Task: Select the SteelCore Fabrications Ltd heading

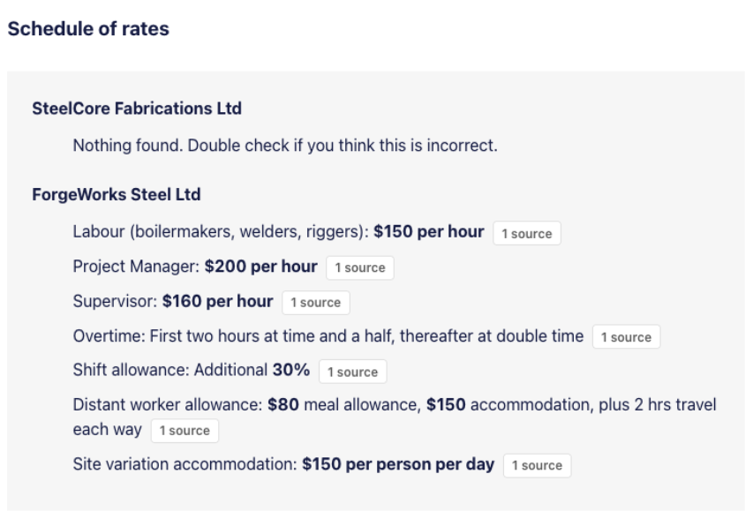Action: click(x=137, y=109)
